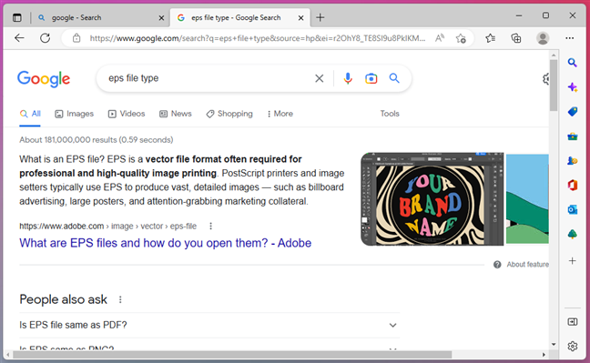Open the Tools briefcase icon in sidebar
Viewport: 590px width, 363px height.
coord(573,136)
